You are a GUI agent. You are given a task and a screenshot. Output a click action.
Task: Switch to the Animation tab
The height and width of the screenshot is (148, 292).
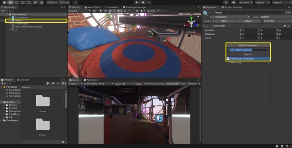pos(91,80)
